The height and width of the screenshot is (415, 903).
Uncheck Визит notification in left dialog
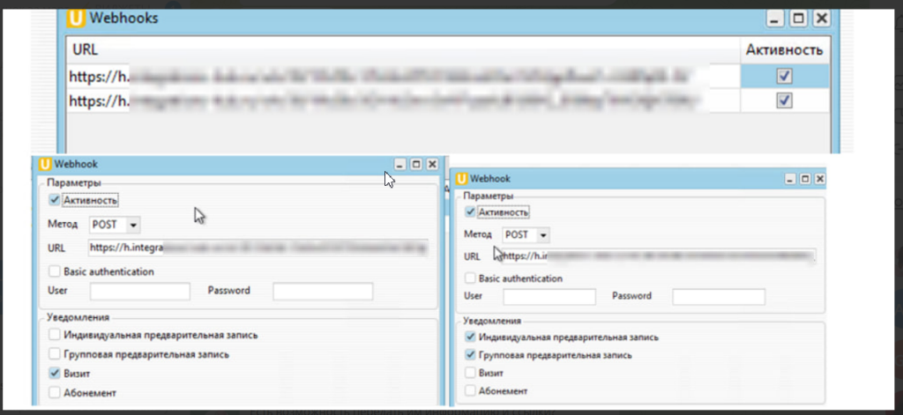pos(56,374)
